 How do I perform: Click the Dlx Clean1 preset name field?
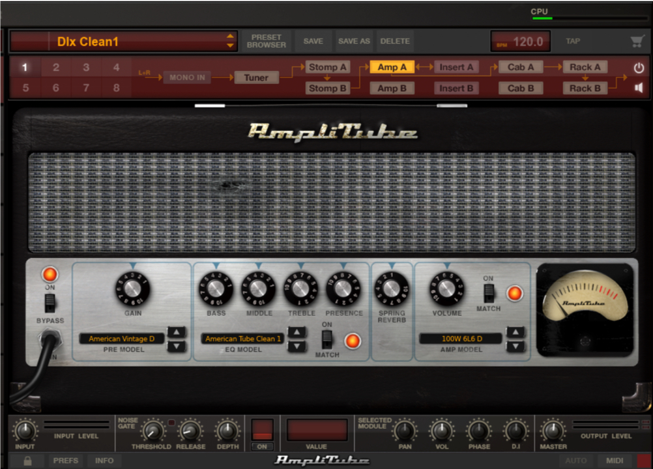tap(124, 41)
